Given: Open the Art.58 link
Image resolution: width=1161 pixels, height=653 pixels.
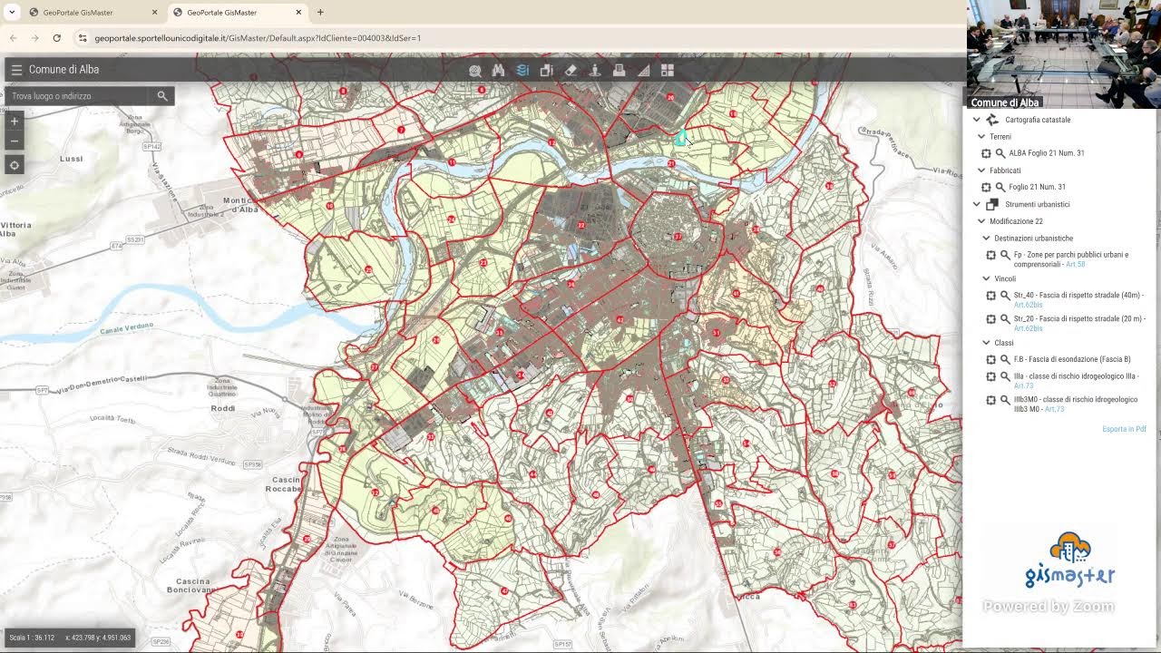Looking at the screenshot, I should (1076, 264).
